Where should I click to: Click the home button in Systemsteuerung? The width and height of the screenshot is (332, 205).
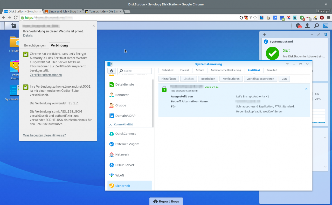pos(112,71)
